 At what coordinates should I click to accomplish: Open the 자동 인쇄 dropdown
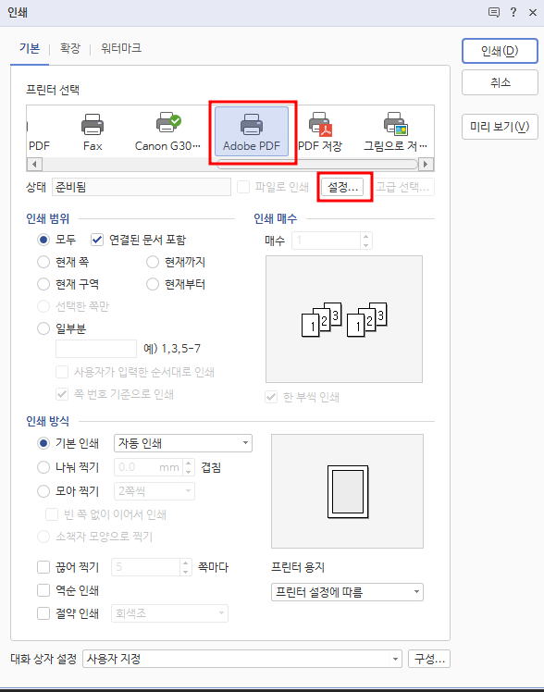coord(183,443)
